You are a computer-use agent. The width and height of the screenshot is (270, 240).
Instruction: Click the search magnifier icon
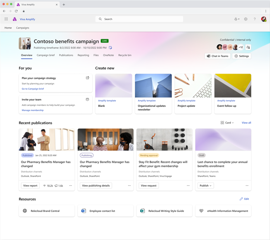tap(100, 19)
